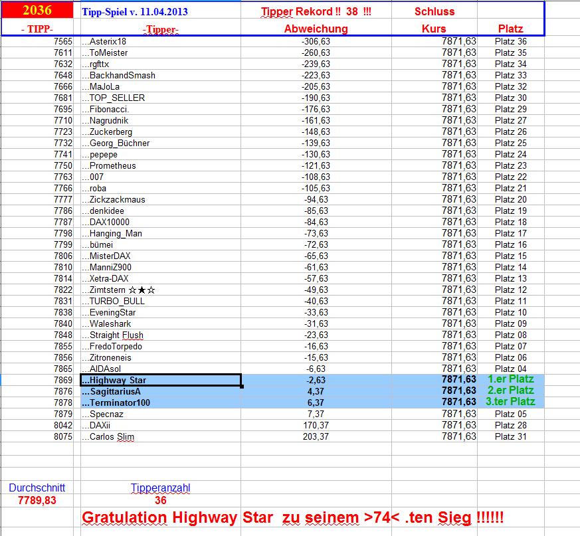
Task: Select the Zitroneneis cell
Action: (x=161, y=358)
